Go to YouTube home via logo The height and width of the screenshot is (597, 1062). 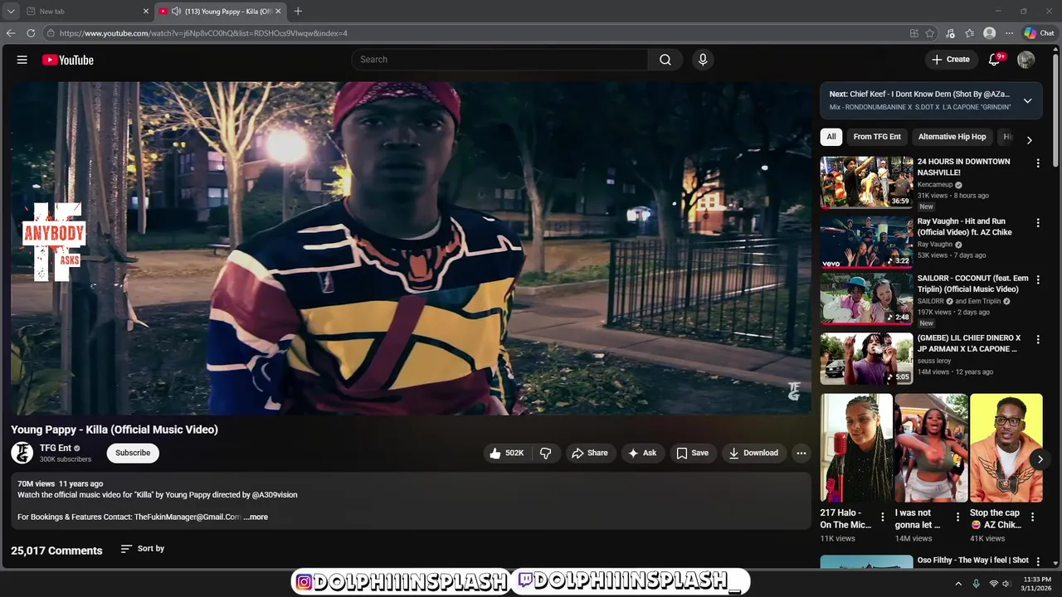tap(67, 60)
